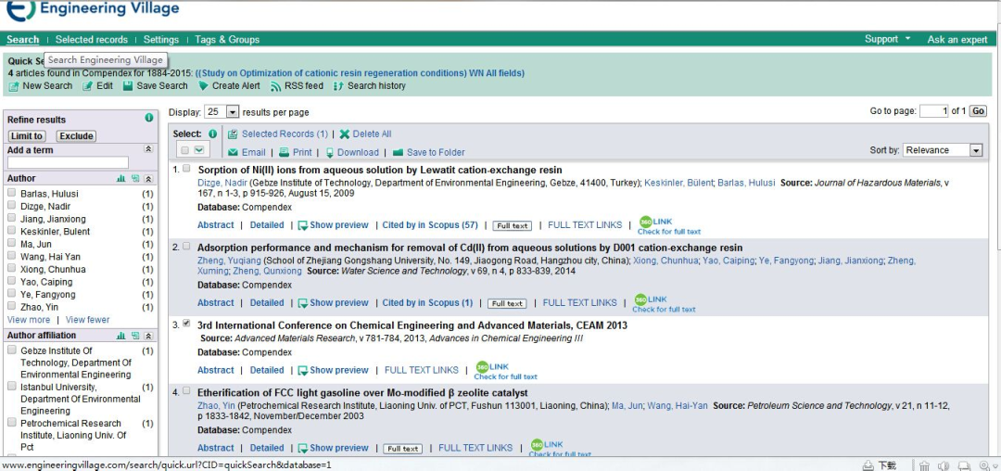Click the Go to page number field

click(934, 111)
